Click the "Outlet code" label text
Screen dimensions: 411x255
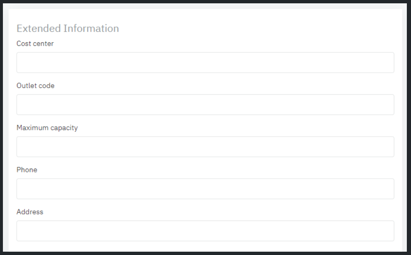coord(35,86)
